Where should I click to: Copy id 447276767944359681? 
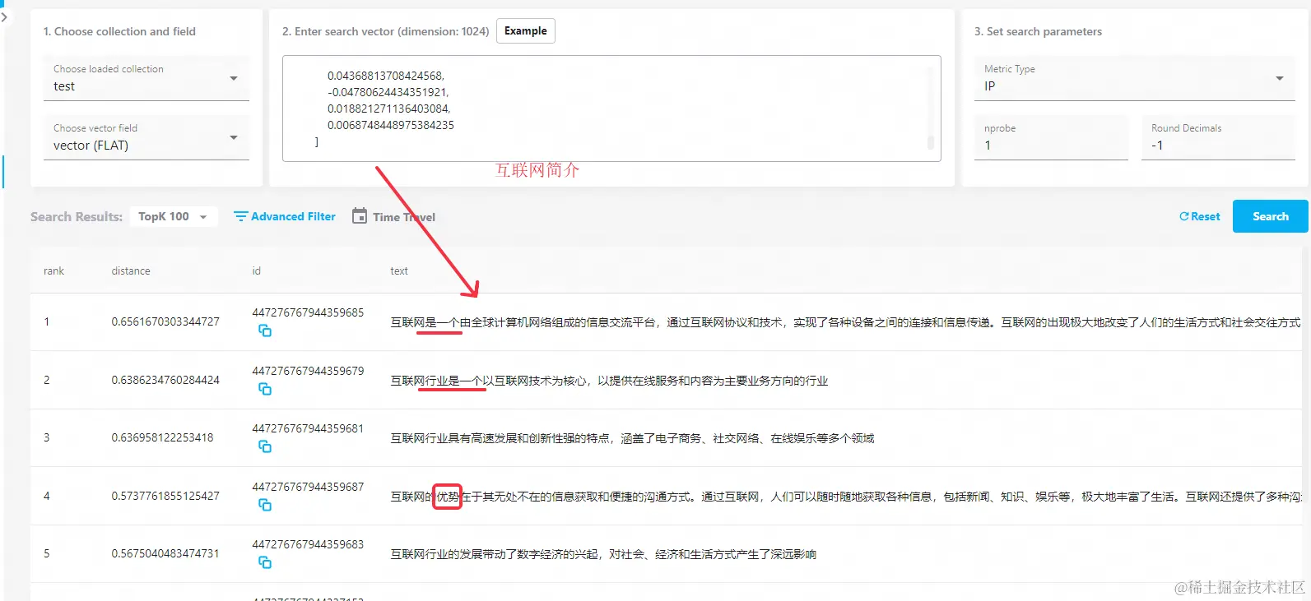click(265, 446)
